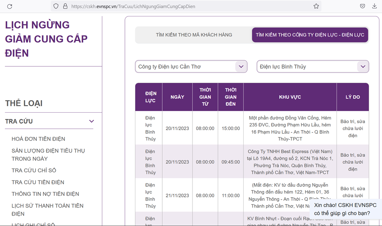Go to TRA CỨU TIỀN ĐIỆN
Viewport: 382px width, 226px height.
pos(38,182)
